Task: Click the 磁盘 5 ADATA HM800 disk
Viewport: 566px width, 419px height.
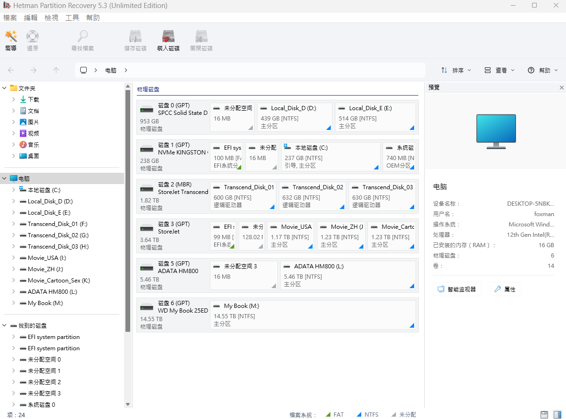Action: pos(174,275)
